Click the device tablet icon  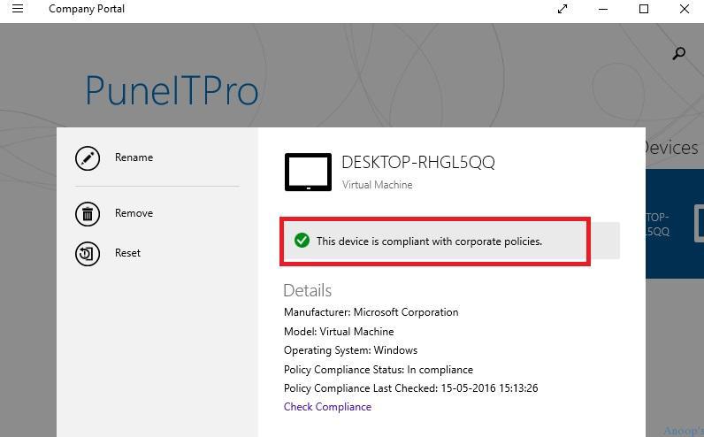[308, 172]
